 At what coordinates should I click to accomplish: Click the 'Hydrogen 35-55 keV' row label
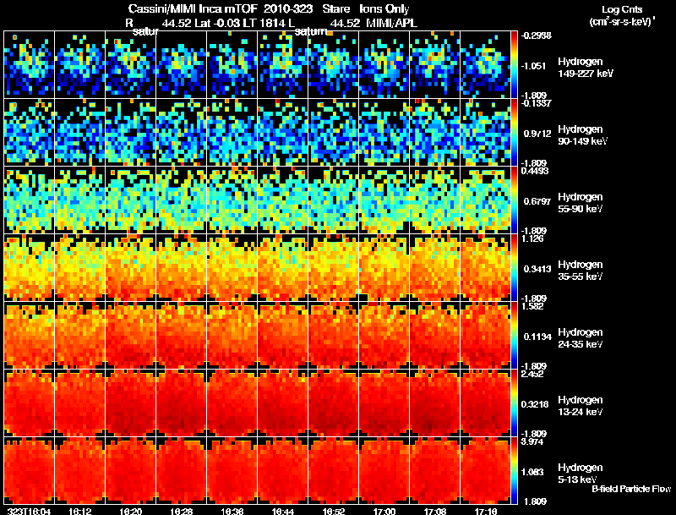[581, 271]
